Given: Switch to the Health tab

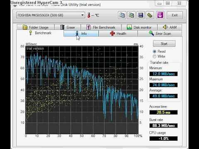Looking at the screenshot, I should [x=118, y=34].
